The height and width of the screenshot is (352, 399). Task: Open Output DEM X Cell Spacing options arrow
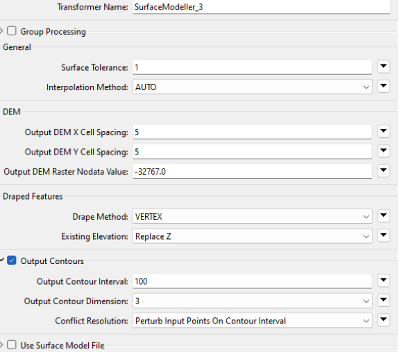384,132
